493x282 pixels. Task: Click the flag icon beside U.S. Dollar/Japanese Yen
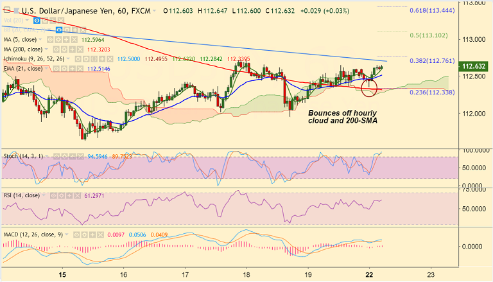coord(15,11)
